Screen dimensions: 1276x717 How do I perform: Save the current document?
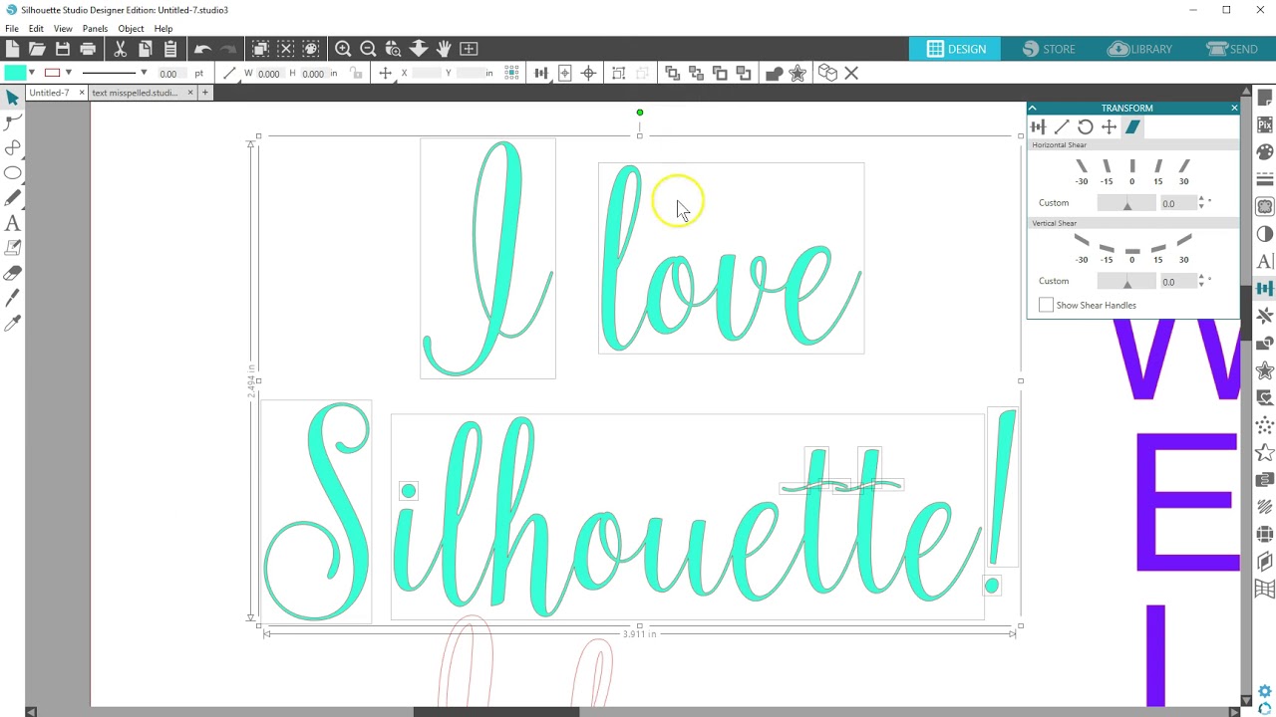63,49
